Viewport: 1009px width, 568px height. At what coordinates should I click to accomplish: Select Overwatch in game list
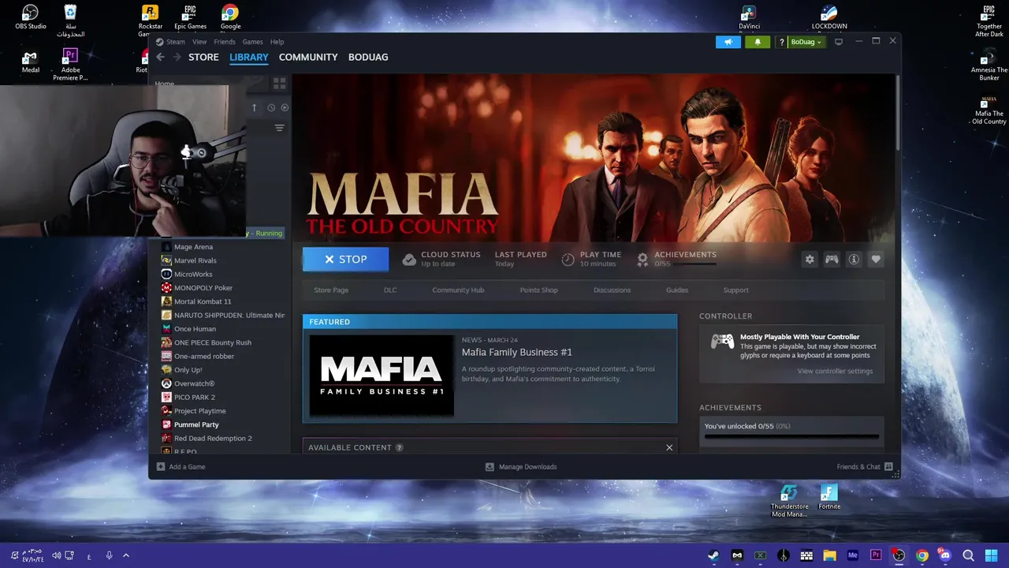pos(194,383)
